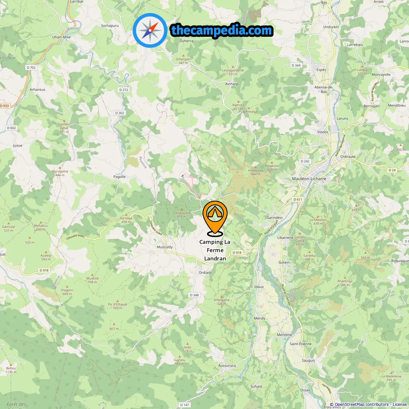Open the thecampedia.com logo text
Viewport: 409px width, 409px height.
point(222,30)
